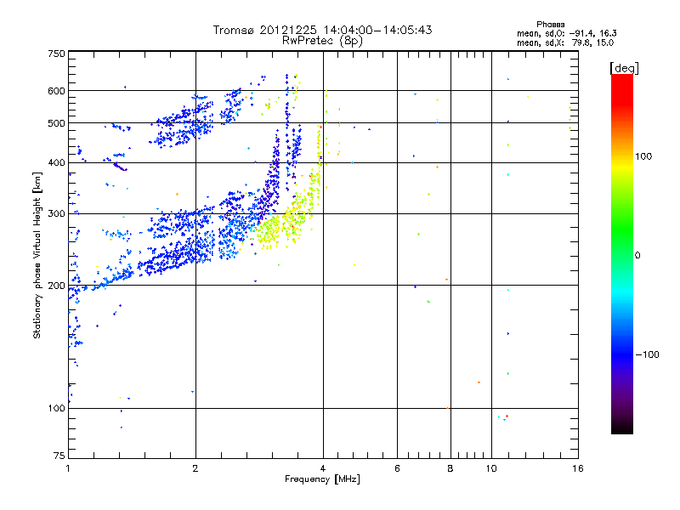Click the y-axis tick label '75'
The width and height of the screenshot is (680, 510).
59,456
